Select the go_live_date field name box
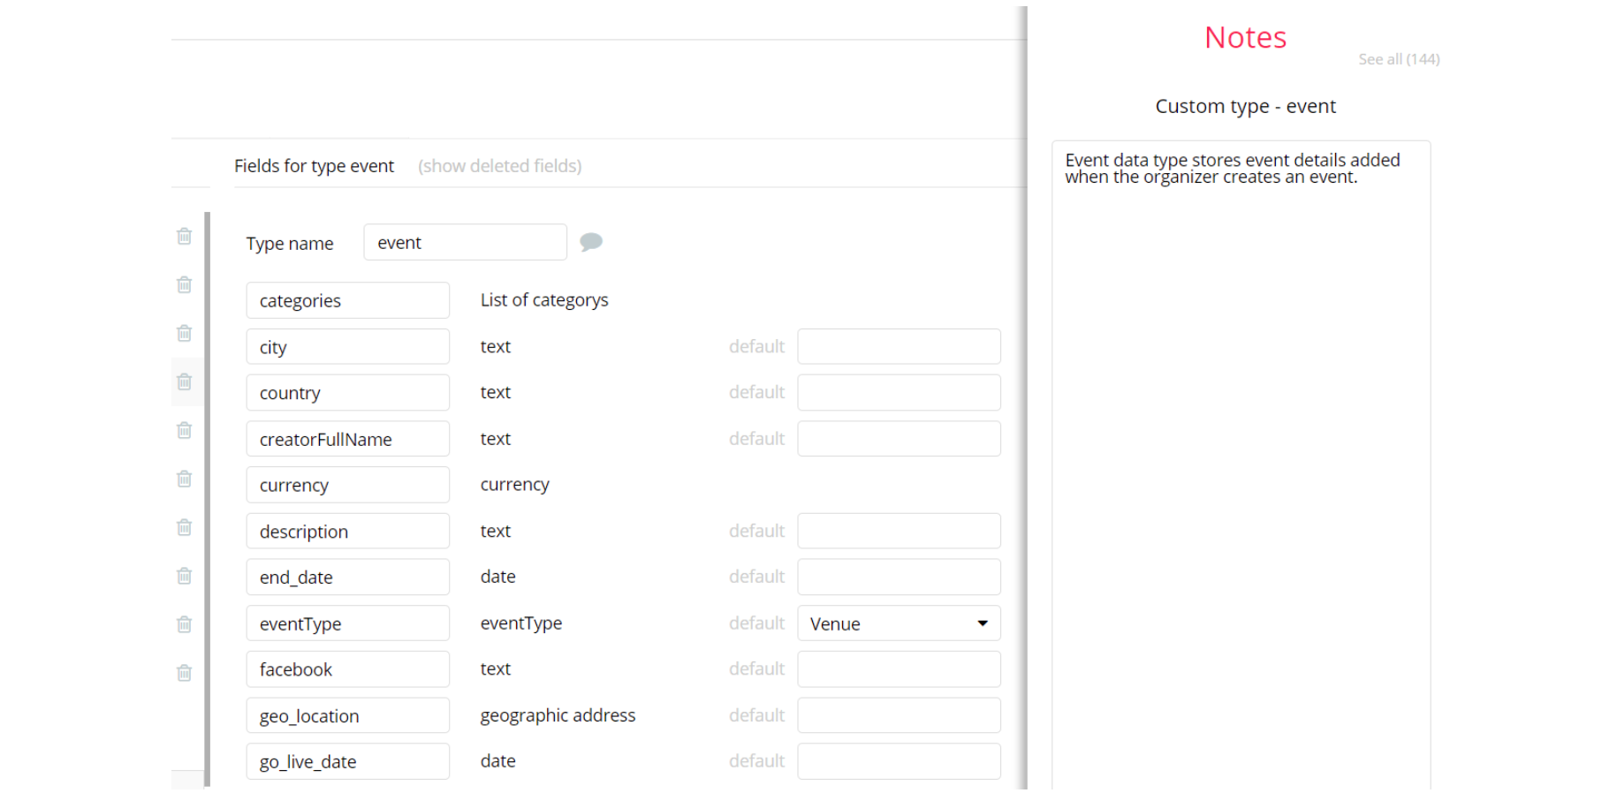The image size is (1617, 793). point(347,762)
